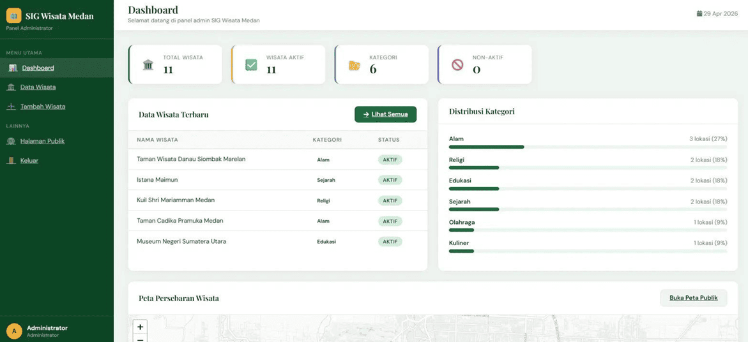
Task: Click the Dashboard chart icon in sidebar
Action: pyautogui.click(x=13, y=68)
